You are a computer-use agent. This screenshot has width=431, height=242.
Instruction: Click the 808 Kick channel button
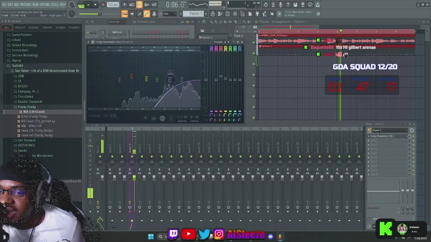[118, 33]
